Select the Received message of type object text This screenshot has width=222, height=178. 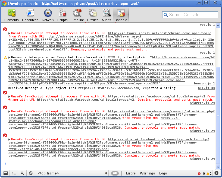click(92, 88)
